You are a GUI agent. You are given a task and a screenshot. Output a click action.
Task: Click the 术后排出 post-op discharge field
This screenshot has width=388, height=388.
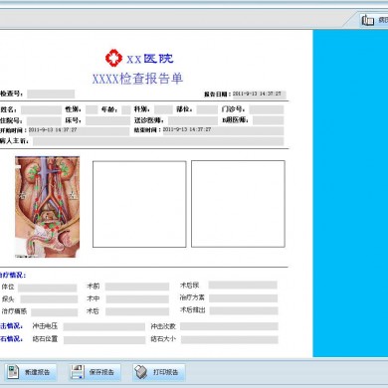click(x=244, y=310)
